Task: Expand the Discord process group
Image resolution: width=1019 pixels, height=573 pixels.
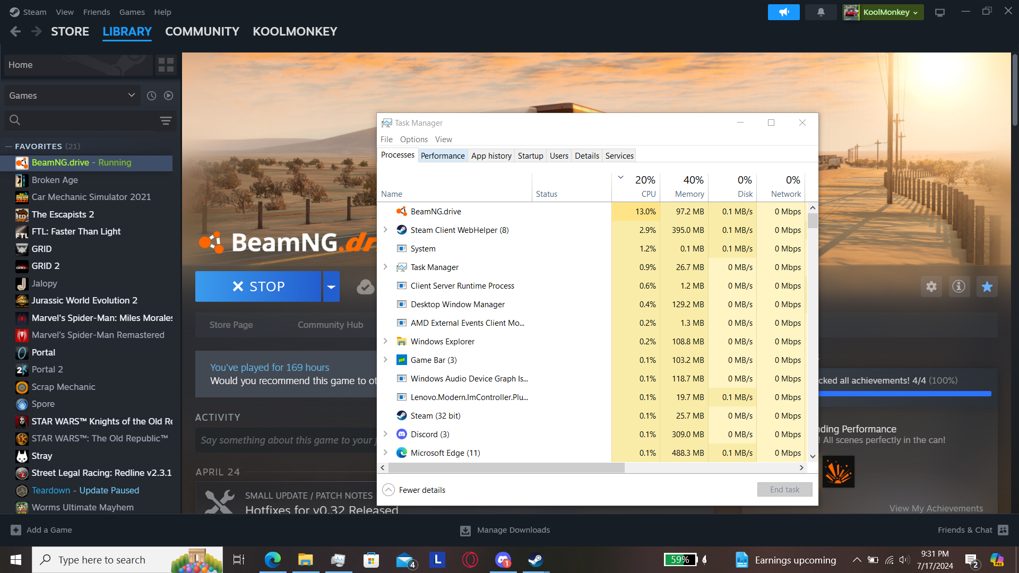Action: (385, 434)
